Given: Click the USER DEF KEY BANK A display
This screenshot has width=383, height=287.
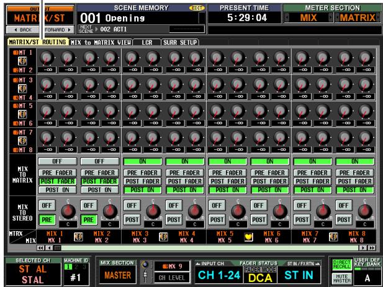Looking at the screenshot, I should 367,278.
